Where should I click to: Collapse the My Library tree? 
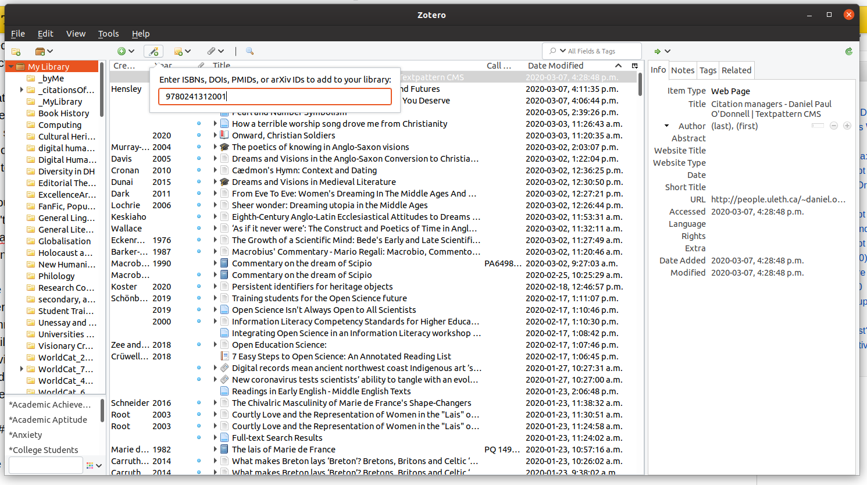tap(10, 67)
